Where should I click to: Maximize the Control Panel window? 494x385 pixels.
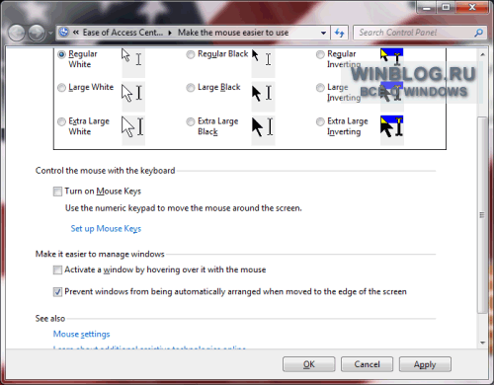[446, 7]
